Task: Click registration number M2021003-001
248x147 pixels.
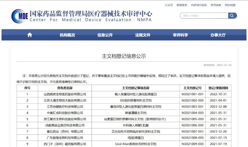Action: pyautogui.click(x=192, y=107)
